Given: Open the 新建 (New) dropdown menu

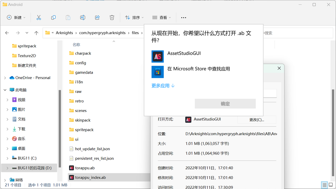Looking at the screenshot, I should (16, 17).
